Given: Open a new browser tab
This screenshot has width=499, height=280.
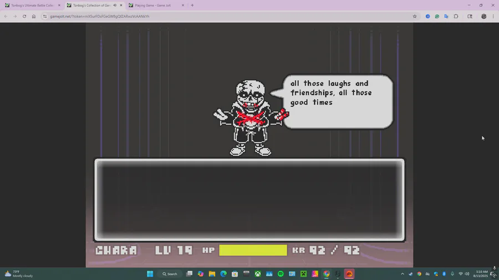Looking at the screenshot, I should (192, 6).
